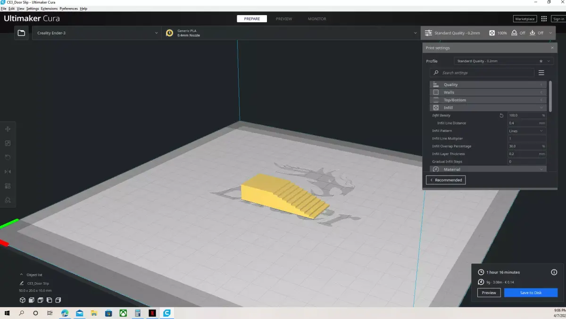Screen dimensions: 566x319
Task: Collapse the Infill settings category
Action: point(488,108)
